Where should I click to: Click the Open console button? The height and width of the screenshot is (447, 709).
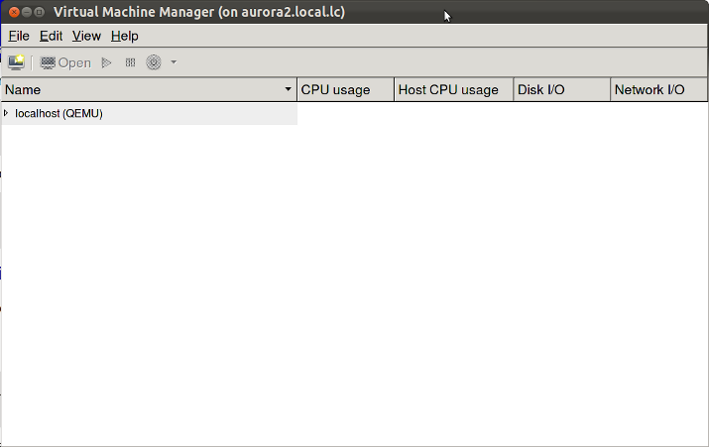(x=65, y=62)
